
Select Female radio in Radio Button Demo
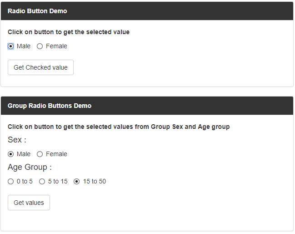40,46
